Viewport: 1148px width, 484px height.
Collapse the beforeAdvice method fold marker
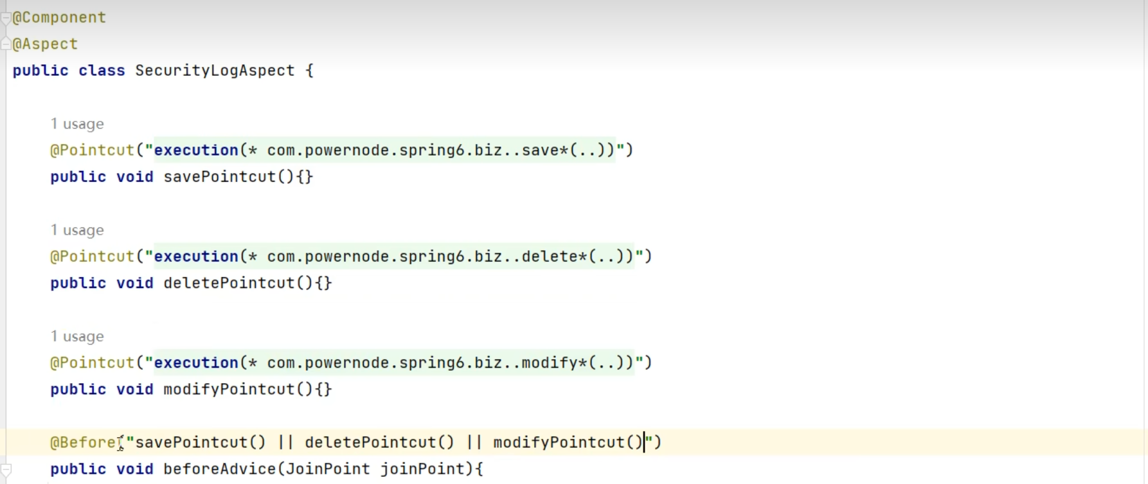point(6,469)
